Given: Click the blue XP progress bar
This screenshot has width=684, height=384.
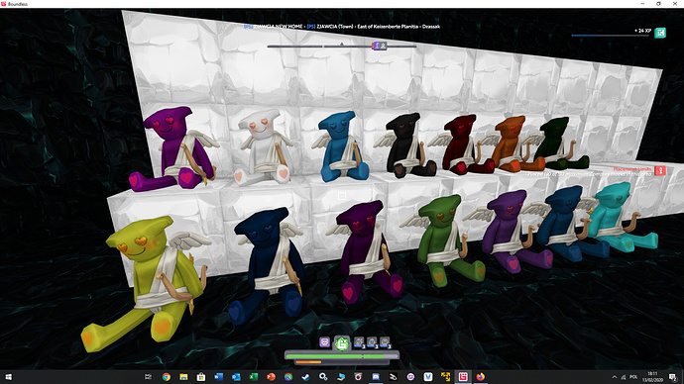Looking at the screenshot, I should pos(610,36).
